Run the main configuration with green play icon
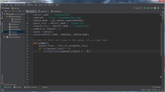165x92 pixels. 145,8
